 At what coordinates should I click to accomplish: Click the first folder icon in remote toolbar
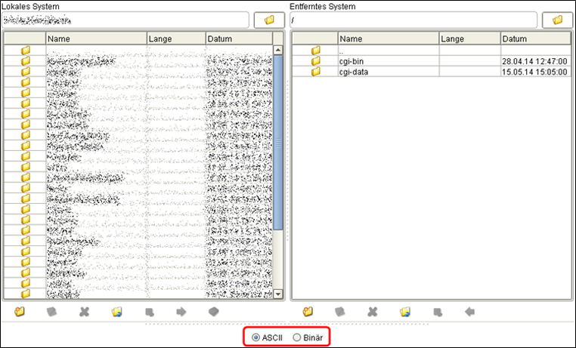coord(308,311)
